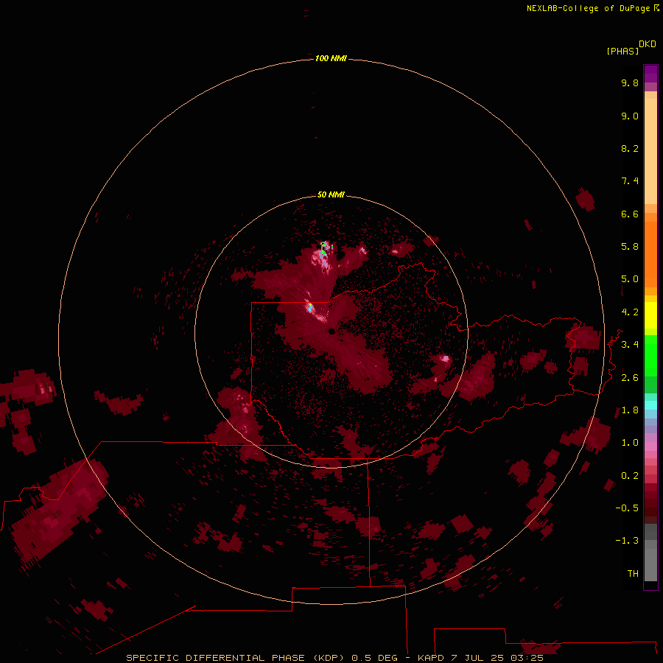Click the black radar site dot at center
This screenshot has width=663, height=663.
pyautogui.click(x=331, y=331)
